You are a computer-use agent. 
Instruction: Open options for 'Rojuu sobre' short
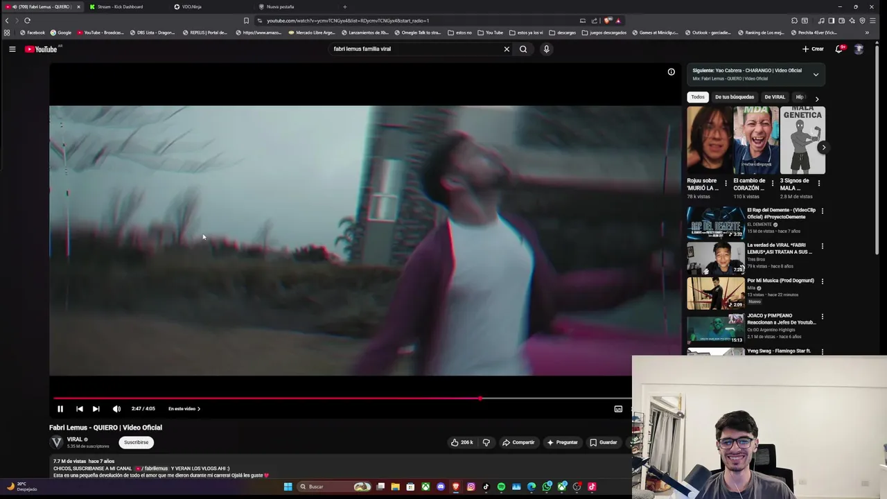pos(726,184)
